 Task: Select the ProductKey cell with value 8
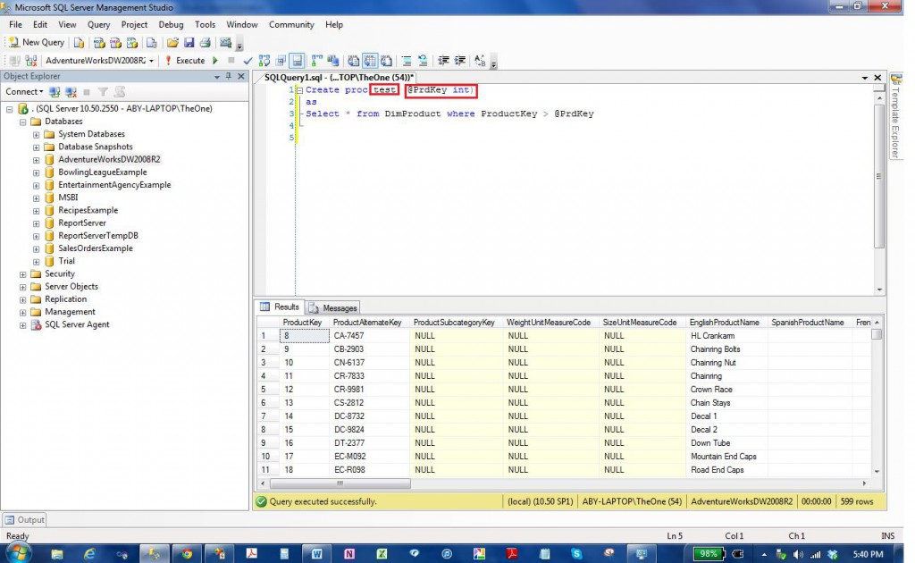[x=303, y=336]
